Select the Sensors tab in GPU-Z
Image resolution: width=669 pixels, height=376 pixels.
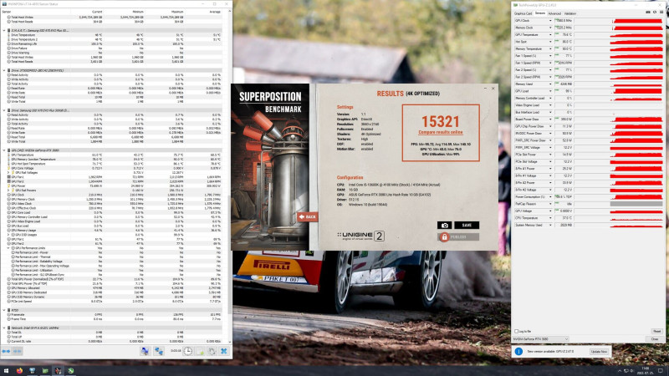pyautogui.click(x=540, y=13)
